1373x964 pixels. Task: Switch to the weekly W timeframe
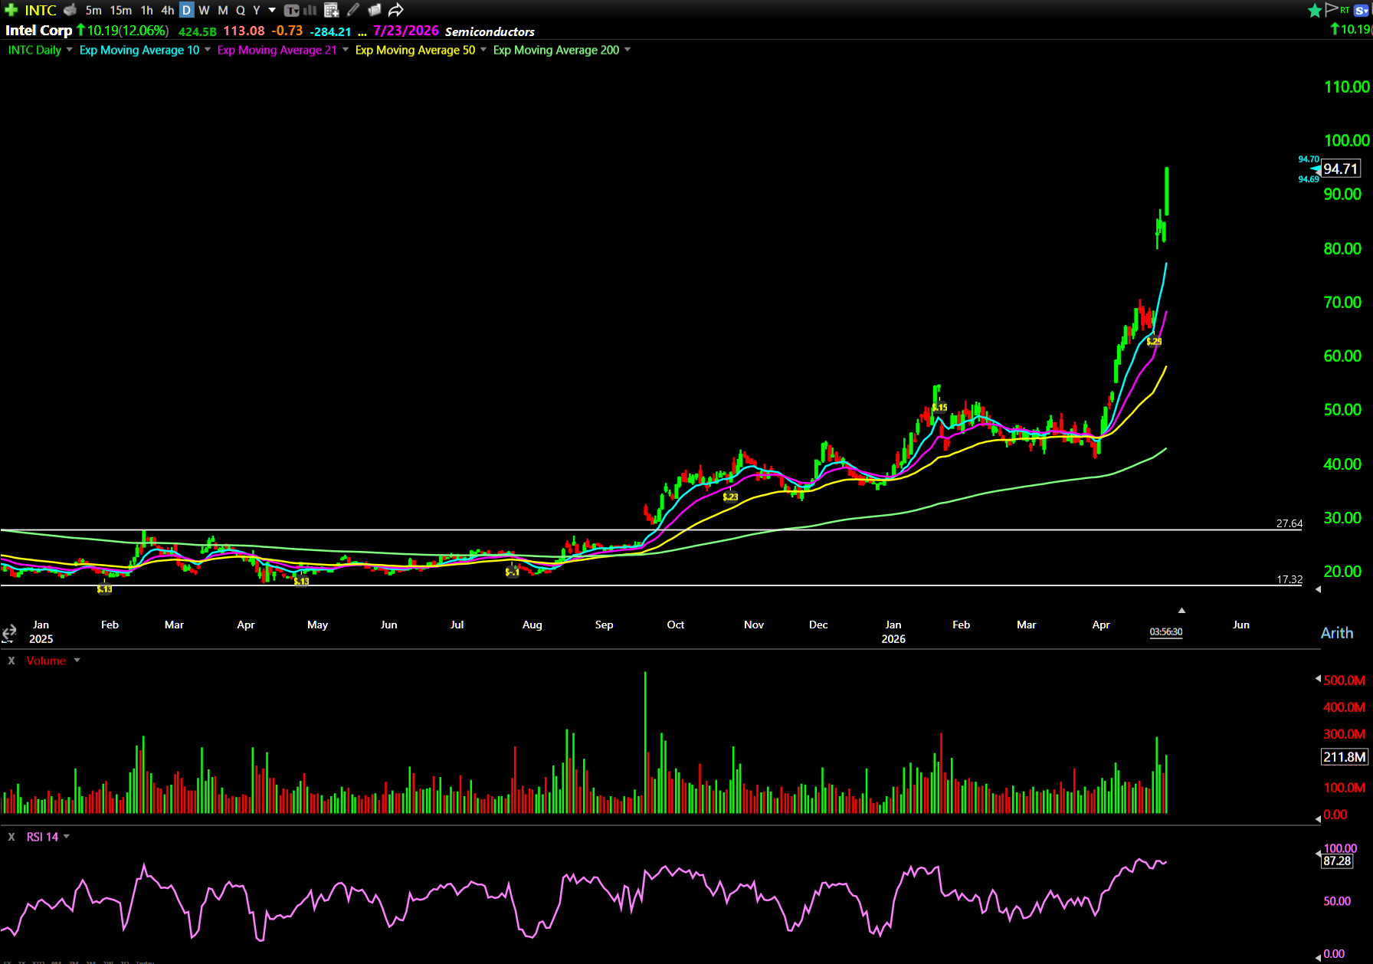click(x=205, y=10)
